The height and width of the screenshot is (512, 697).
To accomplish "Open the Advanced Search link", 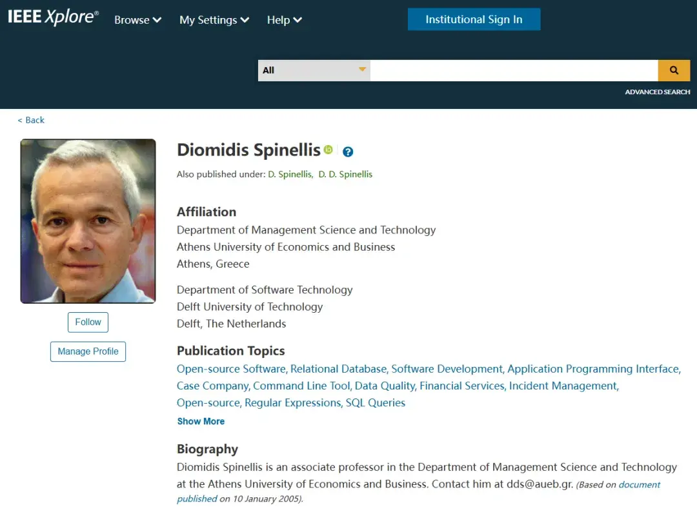I will click(x=657, y=92).
